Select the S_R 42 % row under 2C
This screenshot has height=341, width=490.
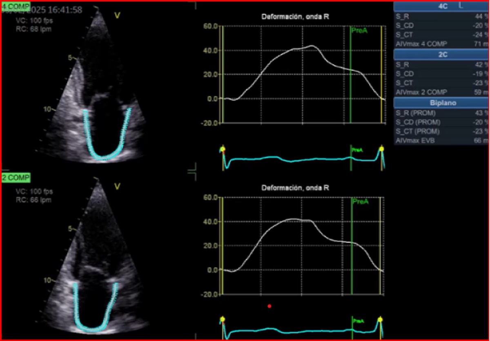coord(442,65)
